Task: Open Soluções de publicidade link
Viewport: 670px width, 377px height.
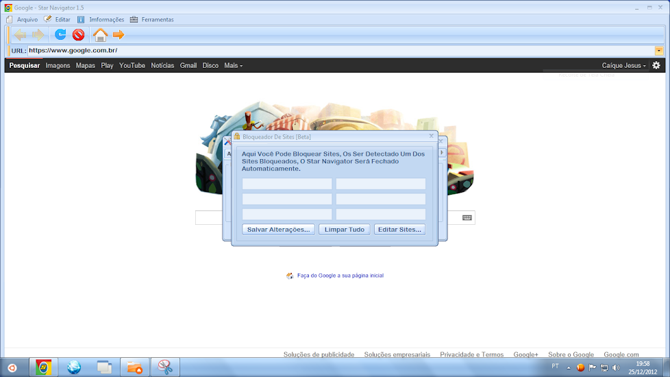Action: pos(319,354)
